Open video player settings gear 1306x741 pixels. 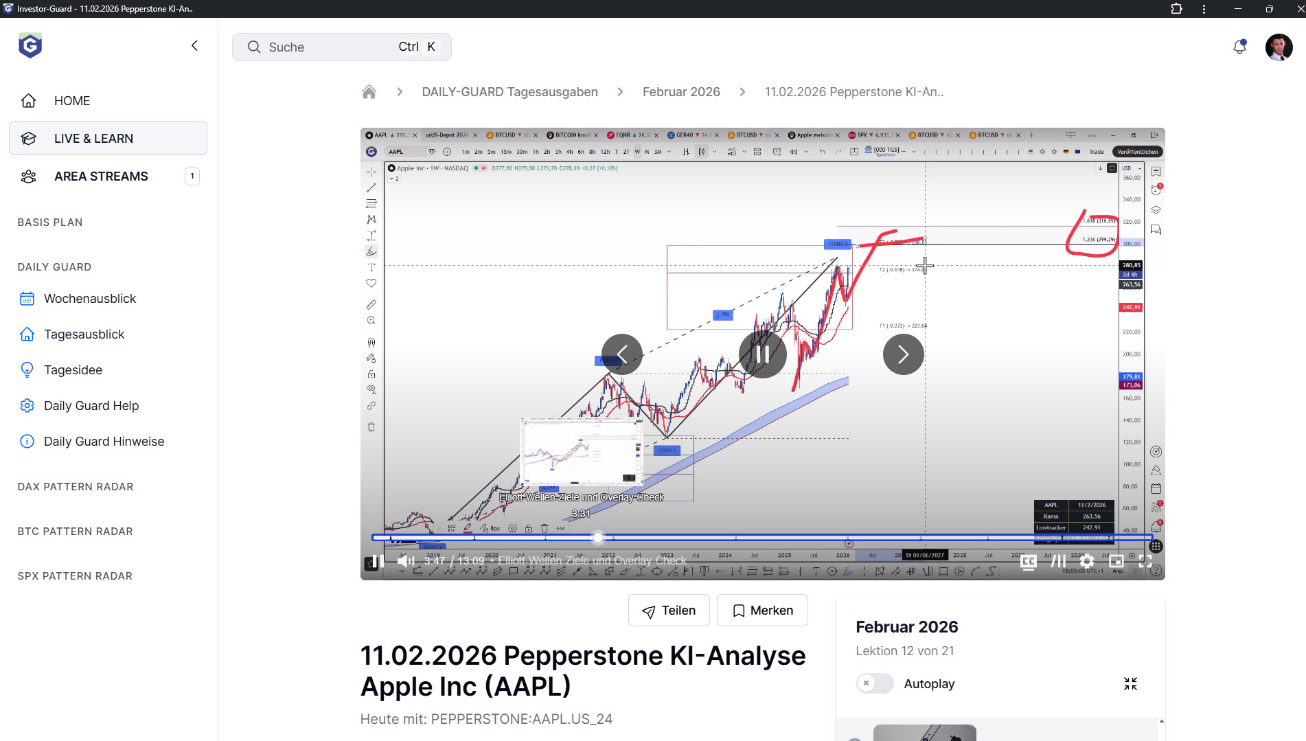tap(1086, 561)
